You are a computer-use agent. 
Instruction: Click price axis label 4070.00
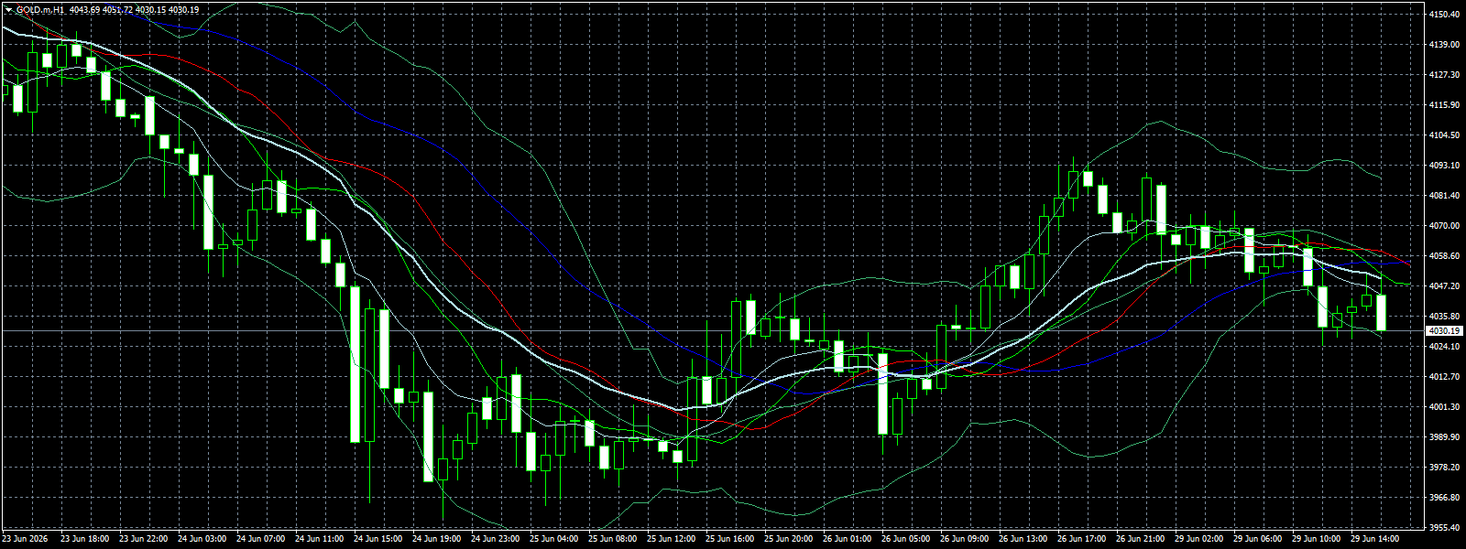coord(1444,226)
